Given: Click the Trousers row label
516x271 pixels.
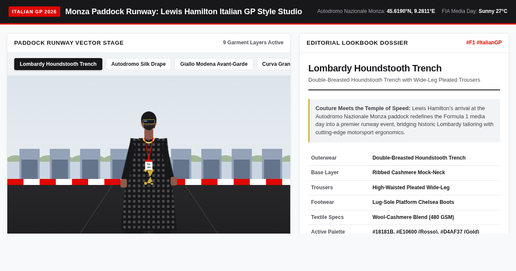Looking at the screenshot, I should click(322, 188).
